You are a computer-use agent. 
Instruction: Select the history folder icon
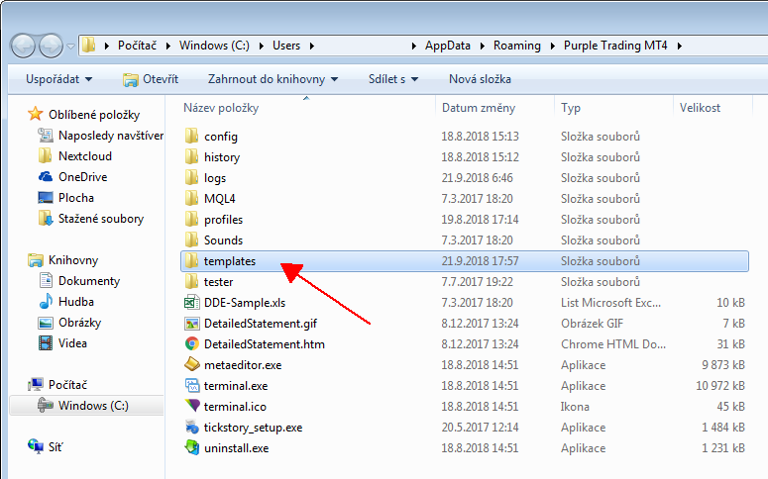pyautogui.click(x=191, y=156)
